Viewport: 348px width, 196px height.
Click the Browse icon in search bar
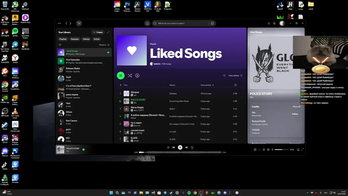point(212,23)
